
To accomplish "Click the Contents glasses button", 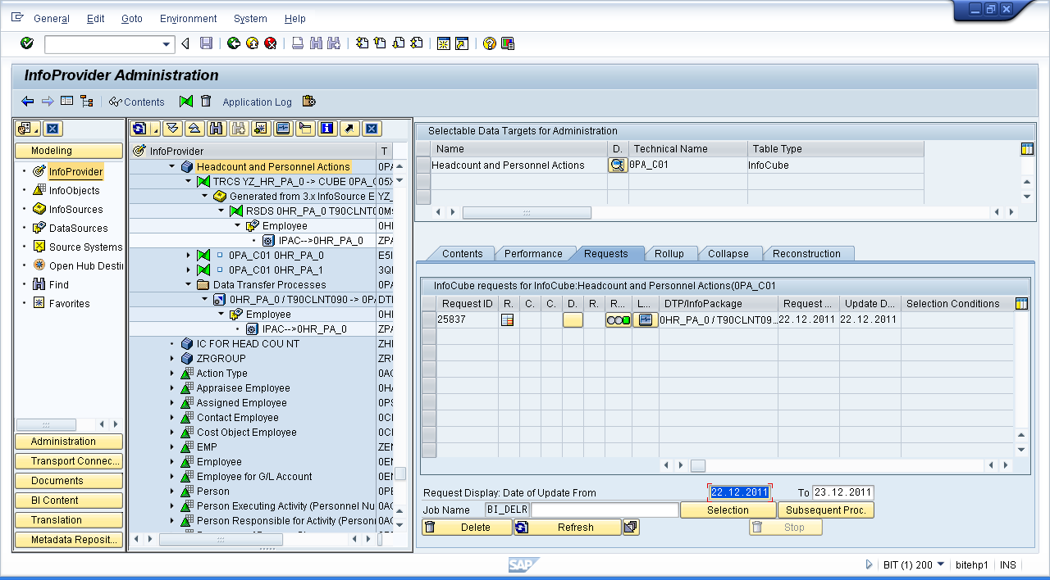I will pos(136,102).
